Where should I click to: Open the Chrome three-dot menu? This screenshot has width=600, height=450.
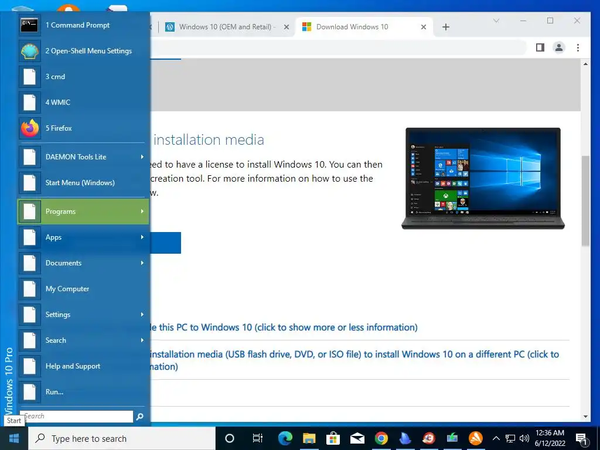tap(578, 47)
